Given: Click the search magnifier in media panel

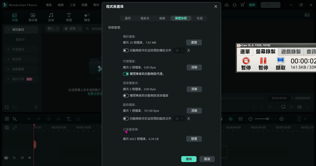Looking at the screenshot, I should tap(87, 29).
